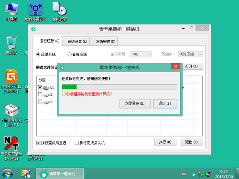Viewport: 239px width, 179px height.
Task: Uncheck the C: partition checkbox
Action: pyautogui.click(x=40, y=87)
